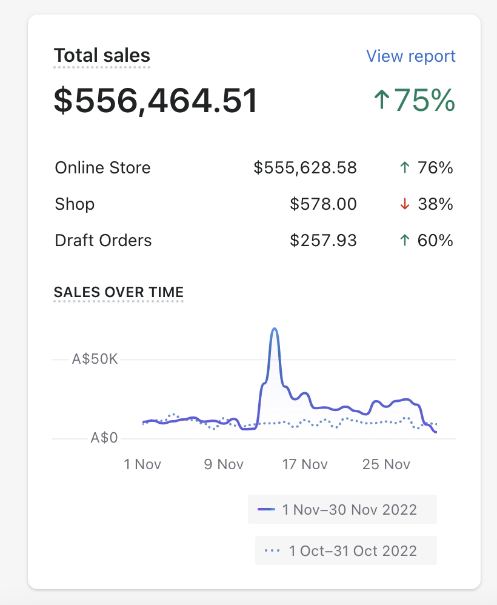Click the $556,464.51 total amount
Viewport: 497px width, 605px height.
click(x=156, y=101)
